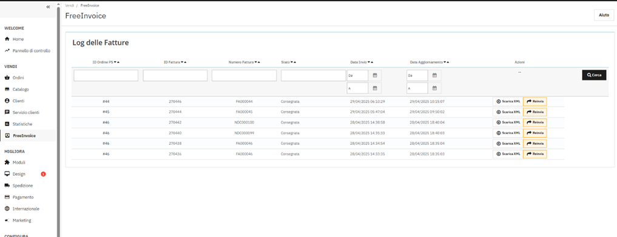617x237 pixels.
Task: Select date '28/04/2025 14:38:58'
Action: [x=368, y=122]
